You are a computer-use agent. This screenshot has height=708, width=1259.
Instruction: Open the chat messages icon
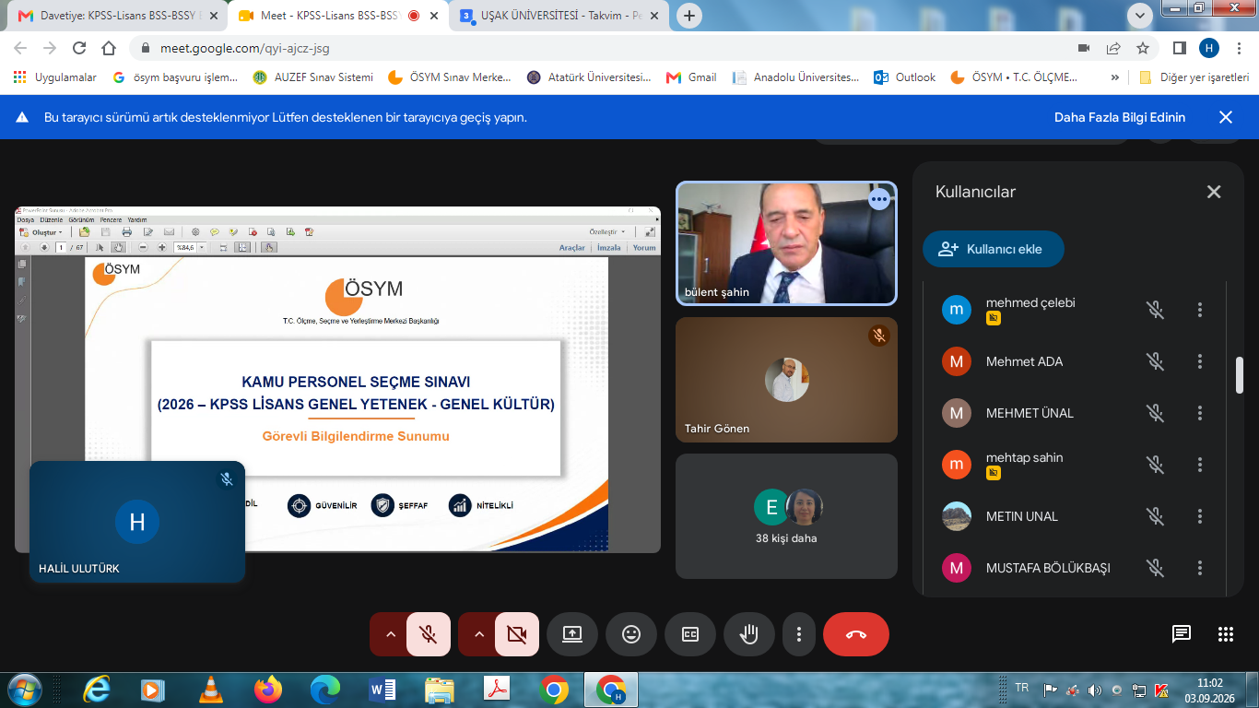(x=1182, y=634)
